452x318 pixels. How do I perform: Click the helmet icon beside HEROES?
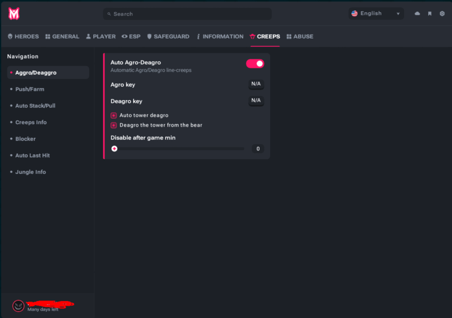coord(10,36)
